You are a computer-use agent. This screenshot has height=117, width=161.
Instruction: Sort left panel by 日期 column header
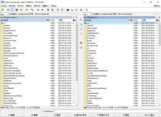[x=61, y=20]
